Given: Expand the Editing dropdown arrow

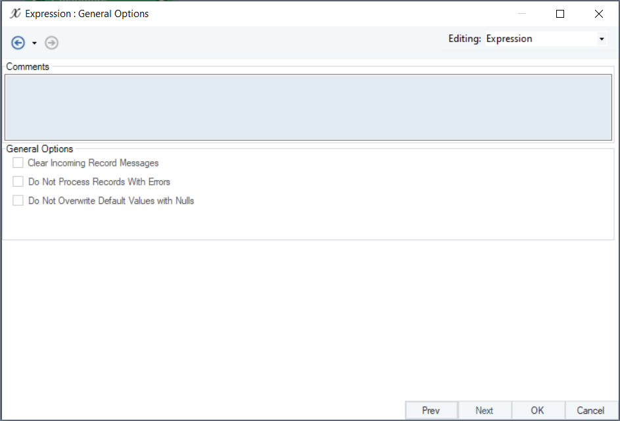Looking at the screenshot, I should pos(601,39).
